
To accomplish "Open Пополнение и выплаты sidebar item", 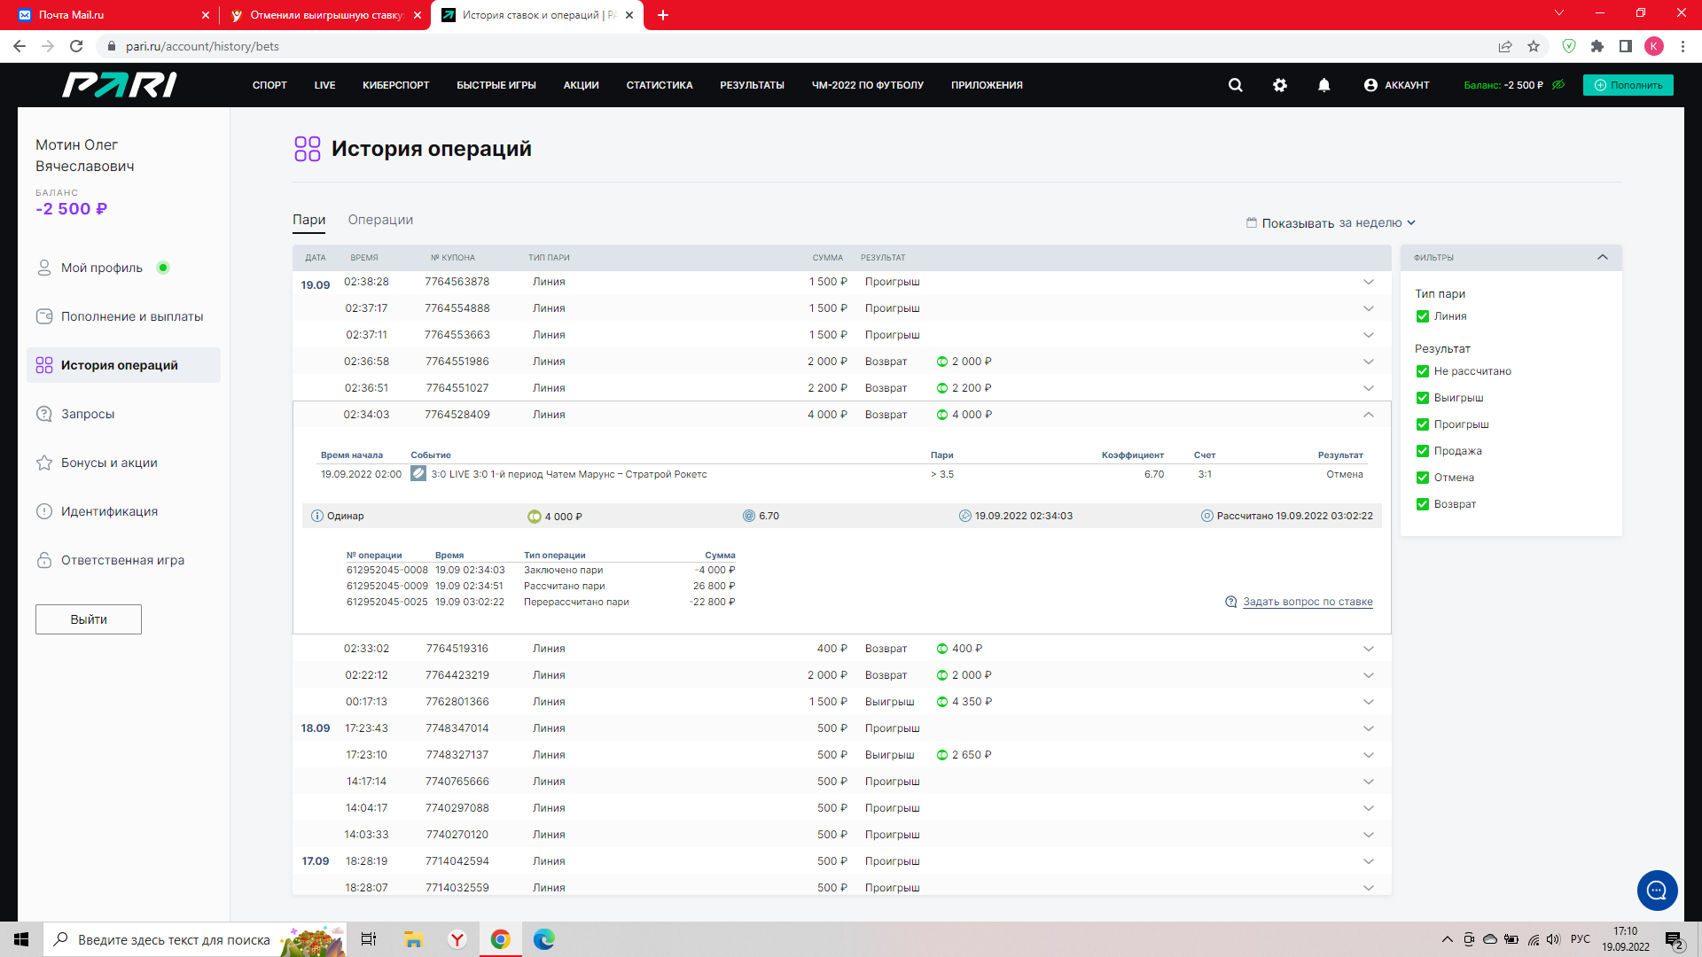I will tap(131, 316).
